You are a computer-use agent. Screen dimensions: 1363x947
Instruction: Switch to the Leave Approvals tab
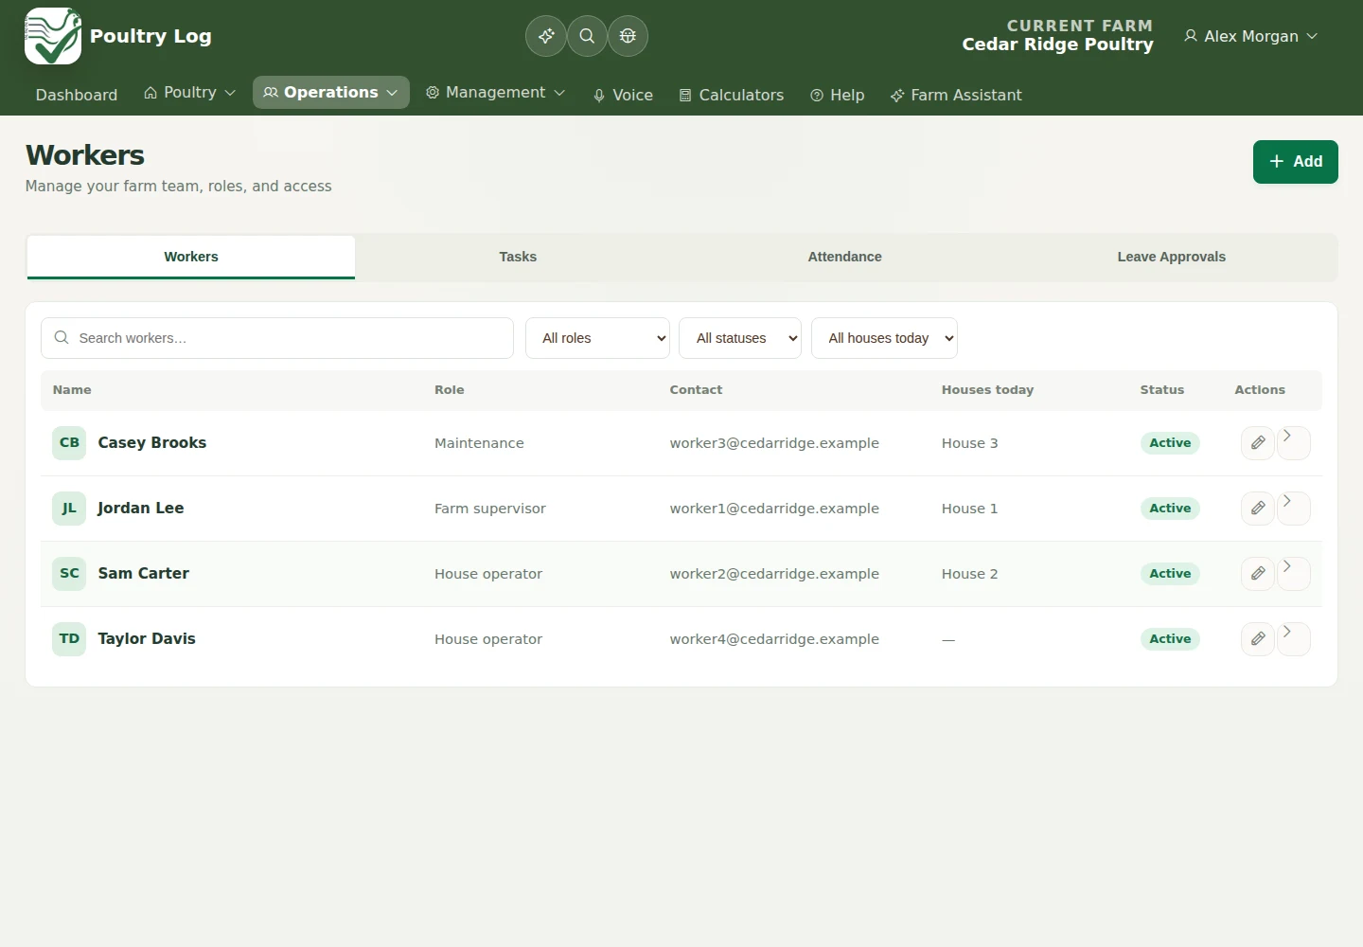(x=1171, y=257)
